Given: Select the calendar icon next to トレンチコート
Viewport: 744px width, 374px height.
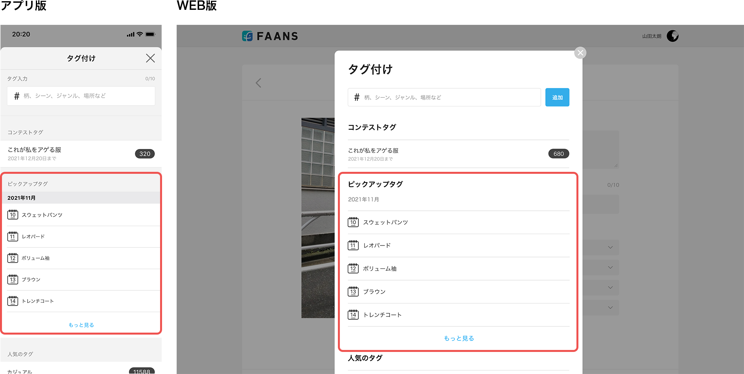Looking at the screenshot, I should [x=353, y=314].
